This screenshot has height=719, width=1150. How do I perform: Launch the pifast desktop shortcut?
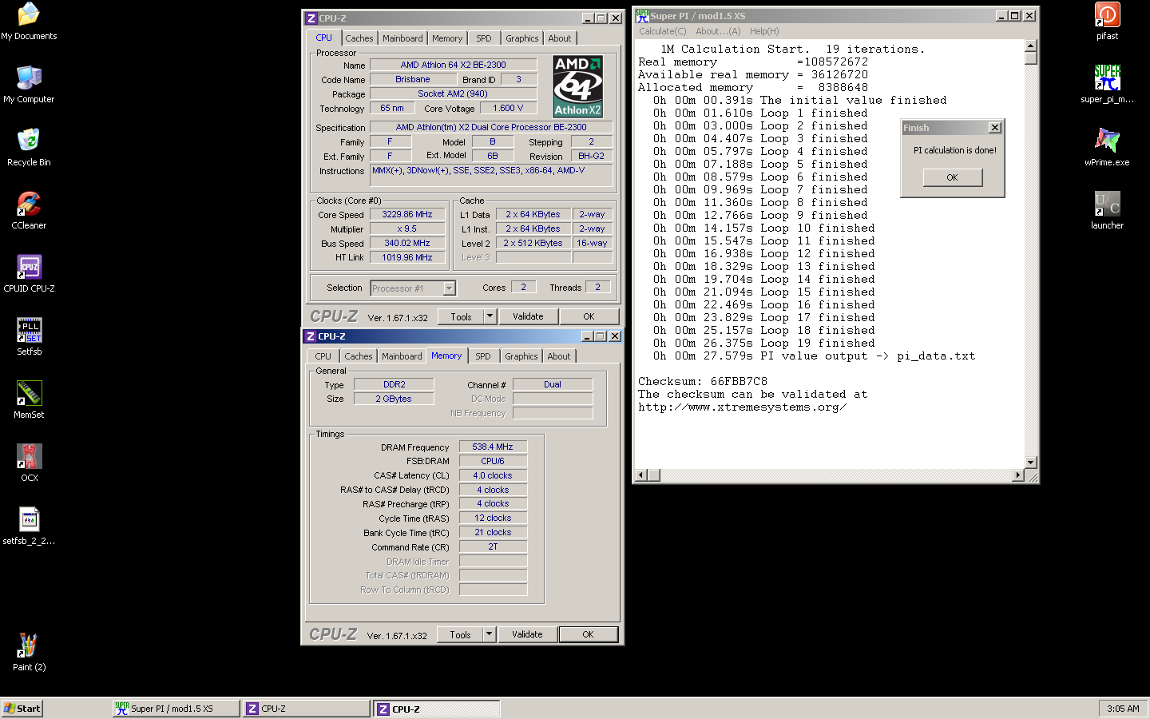(x=1107, y=21)
